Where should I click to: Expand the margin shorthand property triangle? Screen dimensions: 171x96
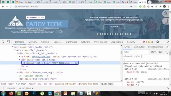coord(137,85)
